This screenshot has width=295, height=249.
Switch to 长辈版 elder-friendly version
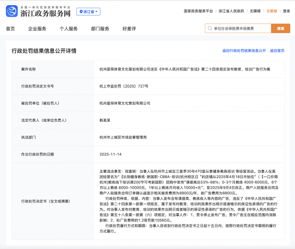[272, 11]
